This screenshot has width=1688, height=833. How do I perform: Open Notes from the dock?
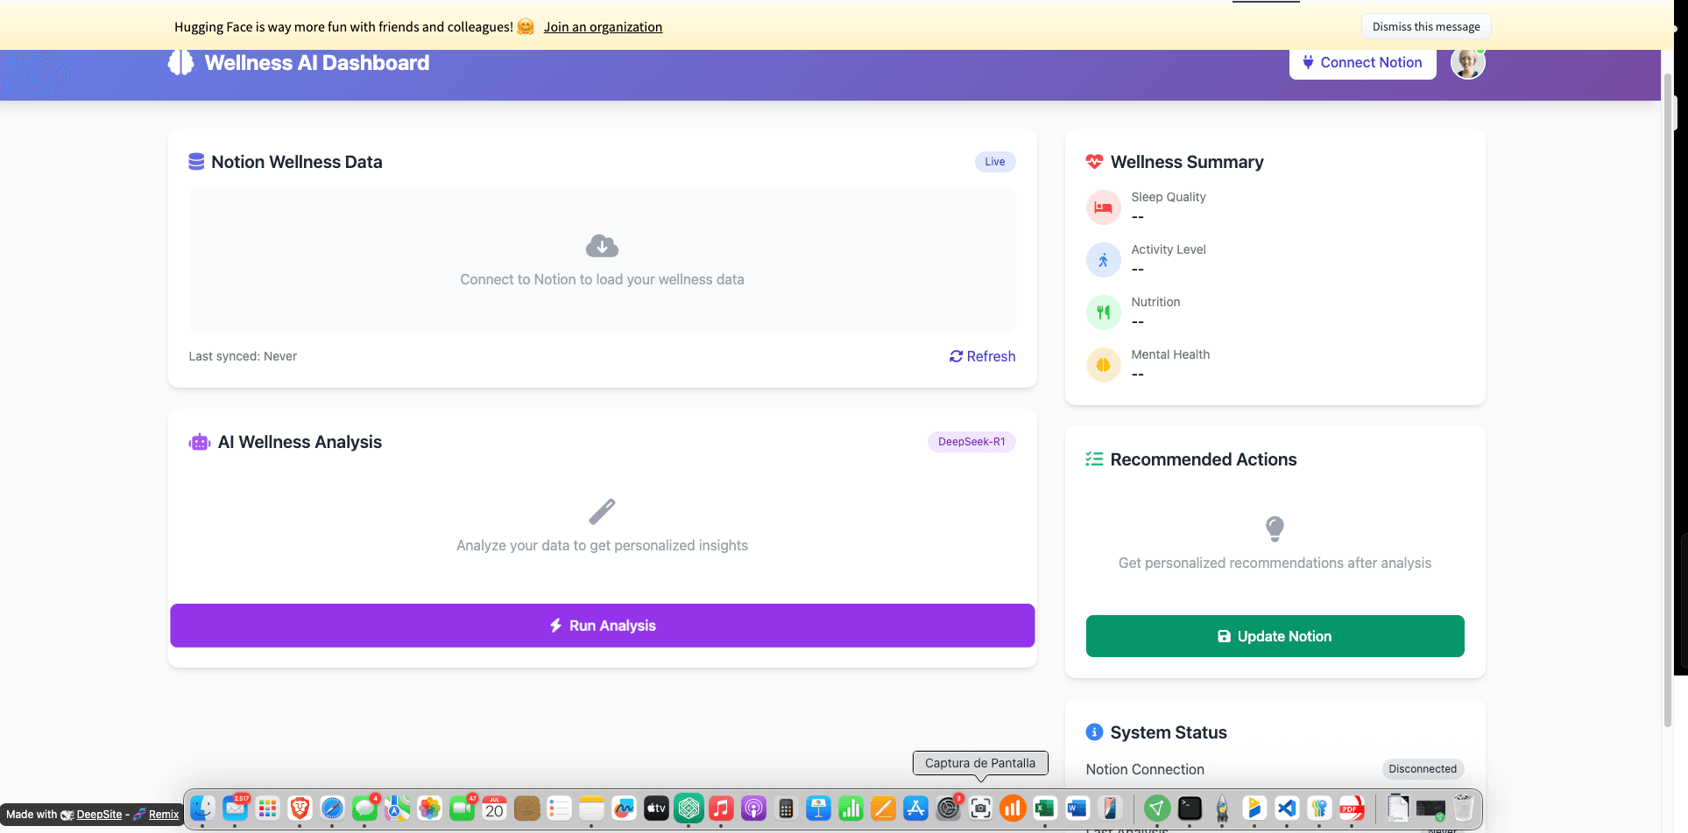point(591,808)
